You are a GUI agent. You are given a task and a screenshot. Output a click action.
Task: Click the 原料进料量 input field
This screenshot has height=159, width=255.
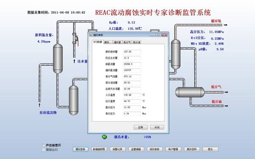[x=132, y=52]
